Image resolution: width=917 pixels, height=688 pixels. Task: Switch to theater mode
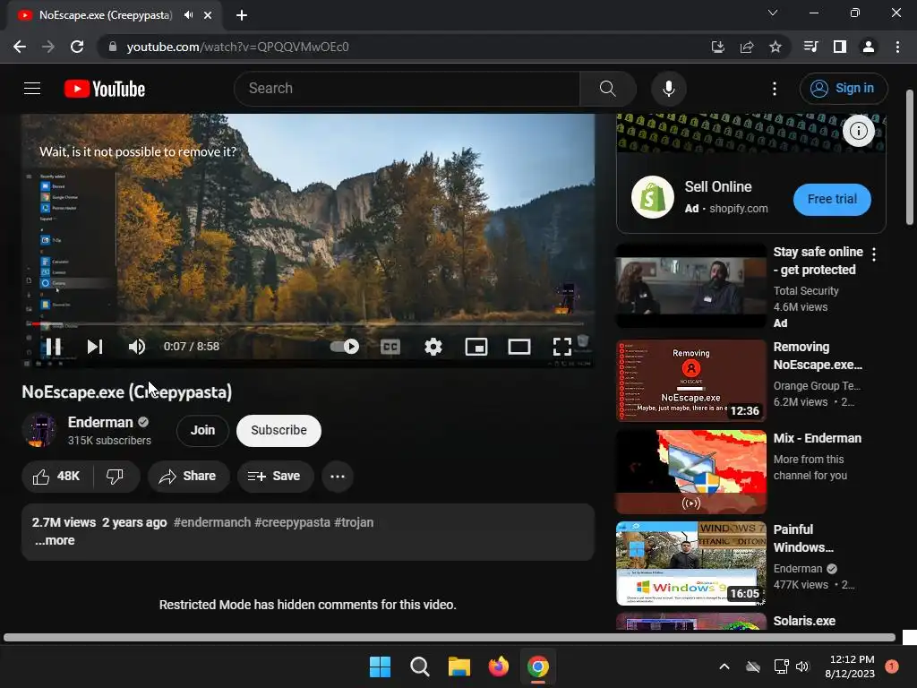(x=519, y=347)
